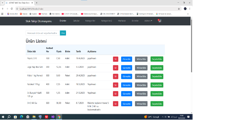Click the page vertical scrollbar thumb
The width and height of the screenshot is (231, 130).
pos(191,46)
